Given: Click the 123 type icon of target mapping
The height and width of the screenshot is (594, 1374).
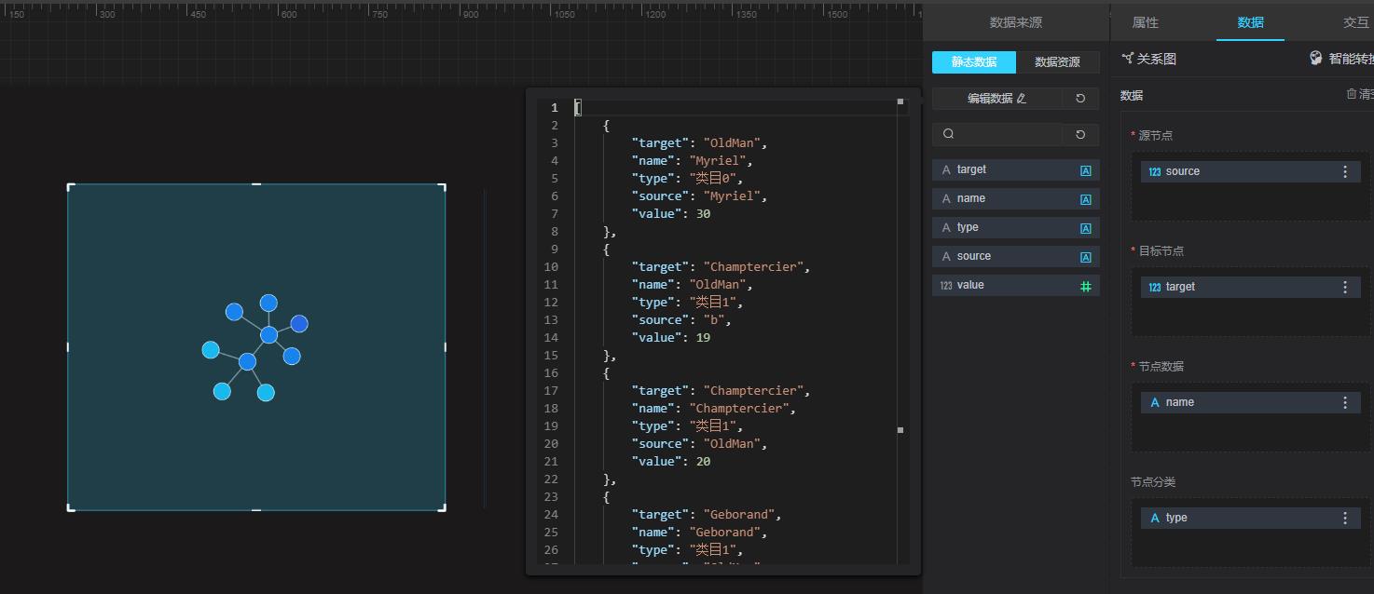Looking at the screenshot, I should pos(1155,288).
